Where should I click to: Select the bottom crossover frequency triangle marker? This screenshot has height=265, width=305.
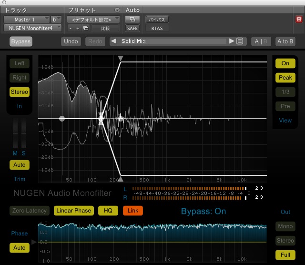click(x=121, y=179)
